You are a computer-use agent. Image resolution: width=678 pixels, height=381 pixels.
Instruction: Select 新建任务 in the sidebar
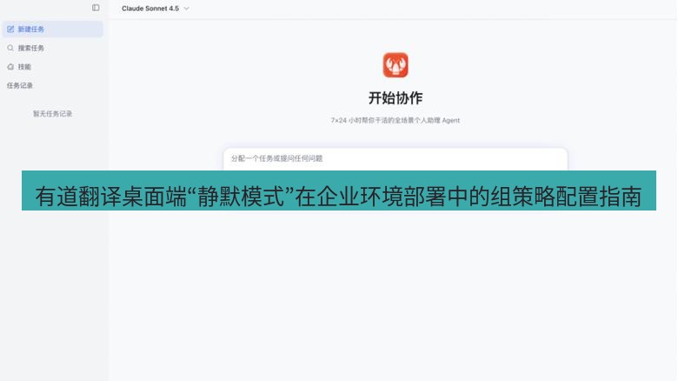pos(53,29)
